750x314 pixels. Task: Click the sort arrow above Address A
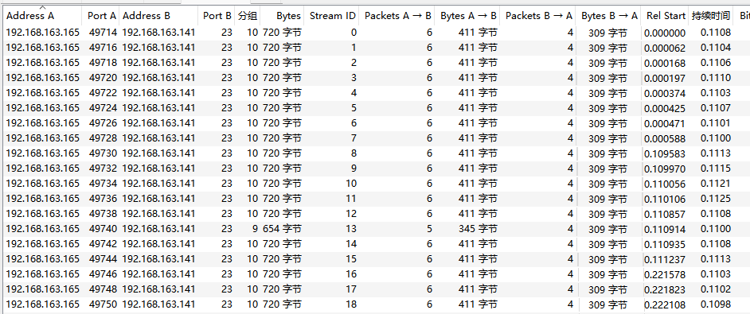(42, 7)
